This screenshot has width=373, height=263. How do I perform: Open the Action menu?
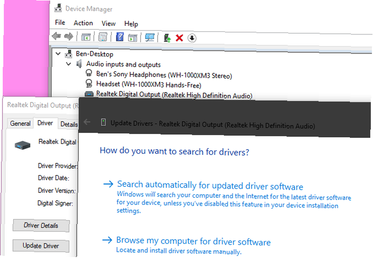pos(83,23)
